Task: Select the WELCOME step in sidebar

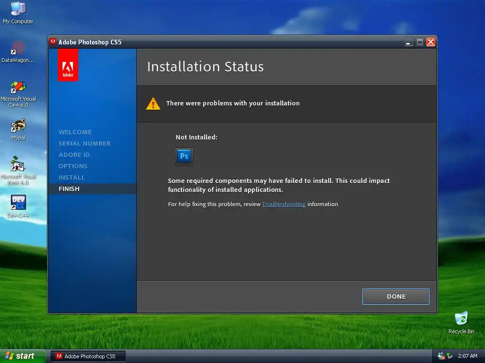Action: point(75,132)
